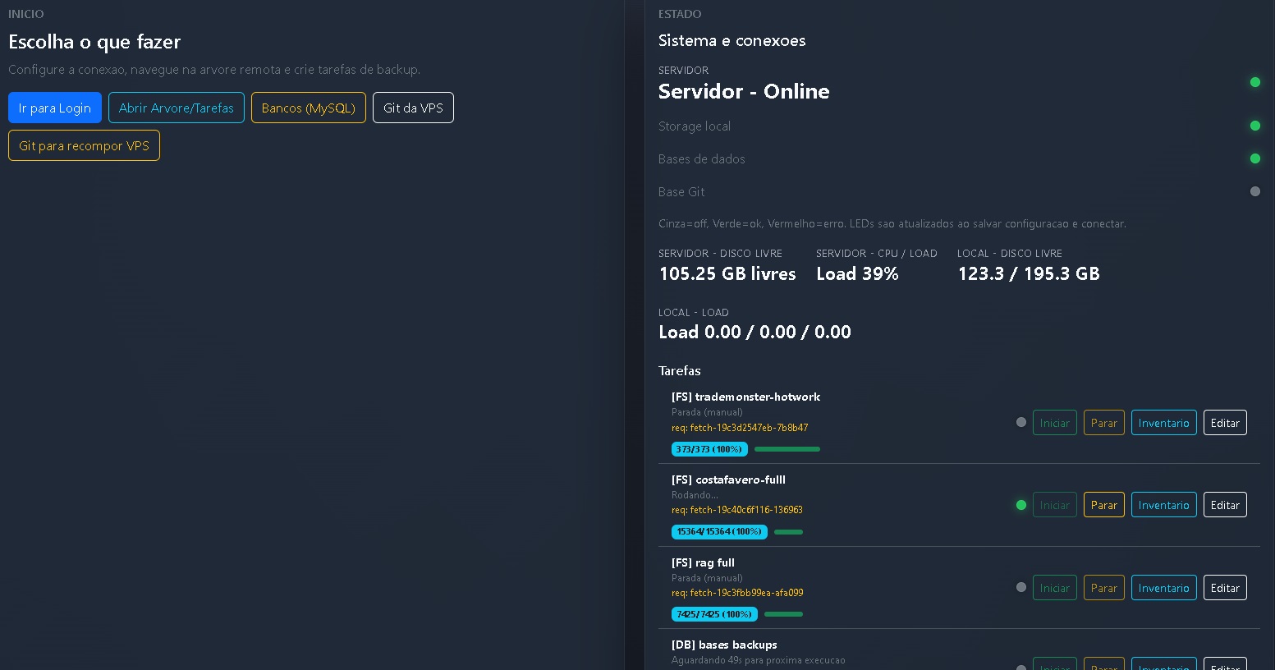
Task: Click the Storage local status LED
Action: tap(1254, 126)
